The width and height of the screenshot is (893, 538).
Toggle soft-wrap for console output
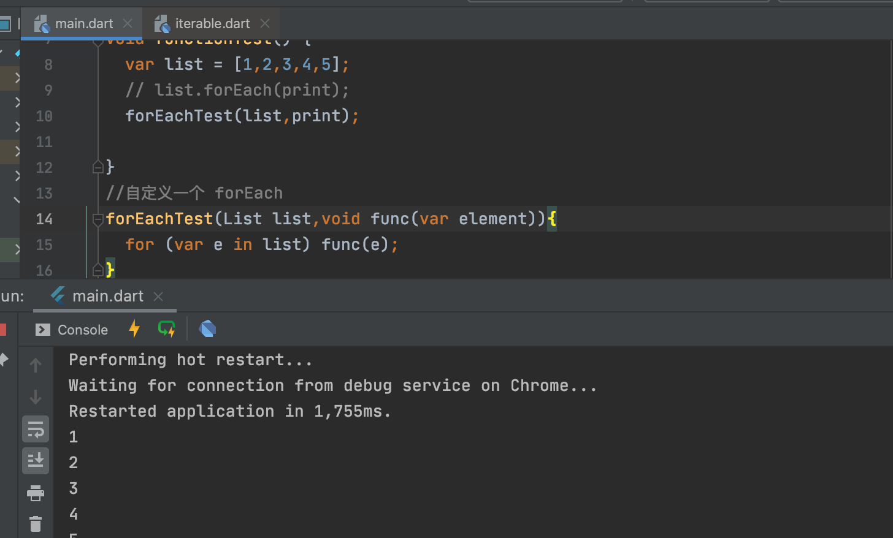click(35, 428)
